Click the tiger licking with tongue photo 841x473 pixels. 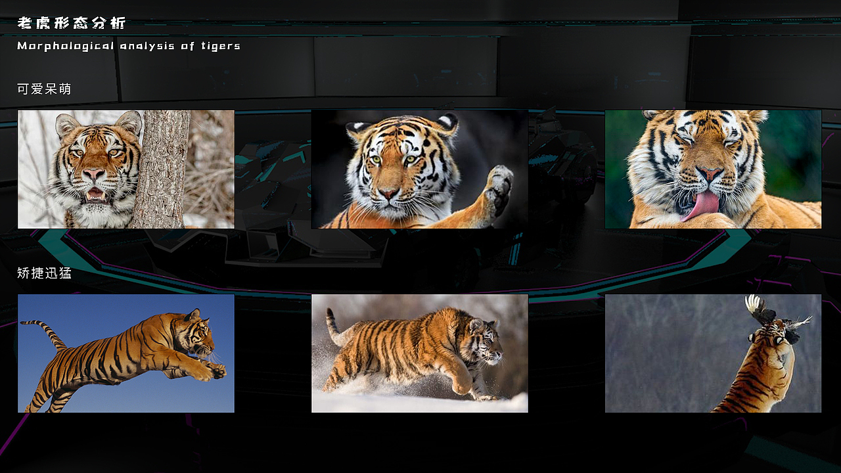coord(713,169)
